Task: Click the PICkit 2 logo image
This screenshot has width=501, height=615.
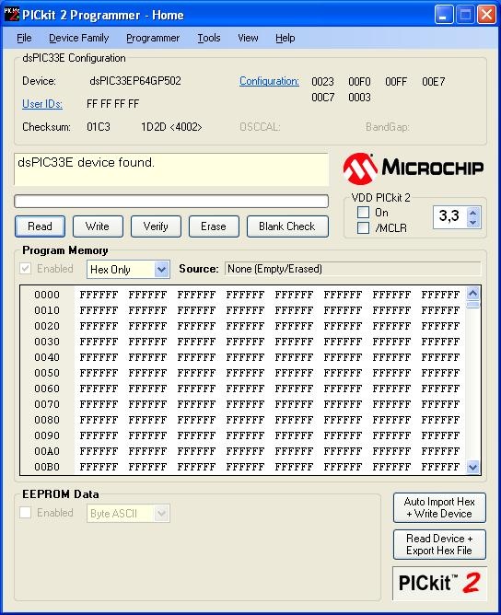Action: (439, 583)
